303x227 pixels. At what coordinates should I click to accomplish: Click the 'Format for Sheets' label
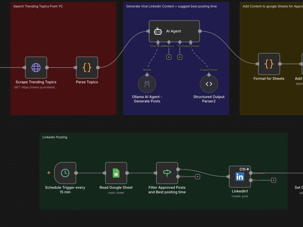(269, 79)
